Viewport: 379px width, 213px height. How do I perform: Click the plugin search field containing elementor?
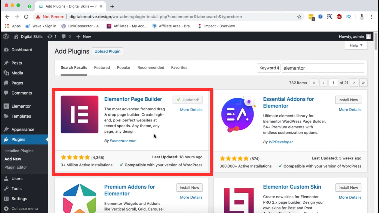pos(323,68)
